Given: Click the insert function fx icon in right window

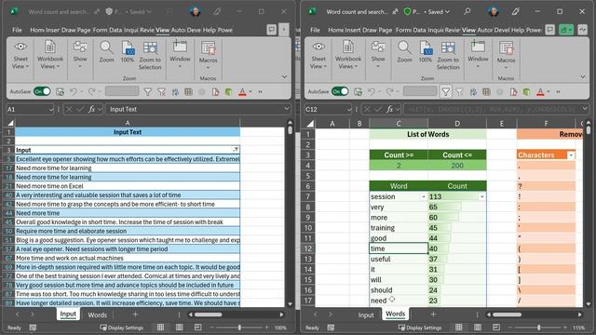Looking at the screenshot, I should click(x=389, y=110).
